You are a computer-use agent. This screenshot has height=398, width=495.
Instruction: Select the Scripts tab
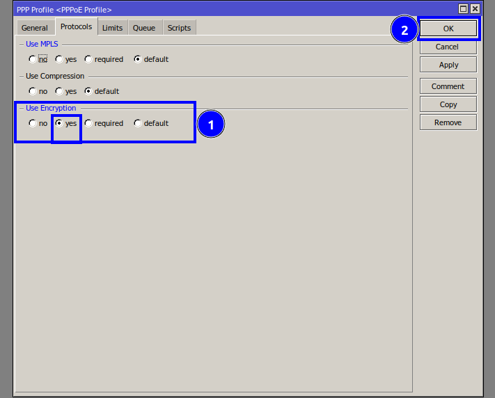pos(179,28)
